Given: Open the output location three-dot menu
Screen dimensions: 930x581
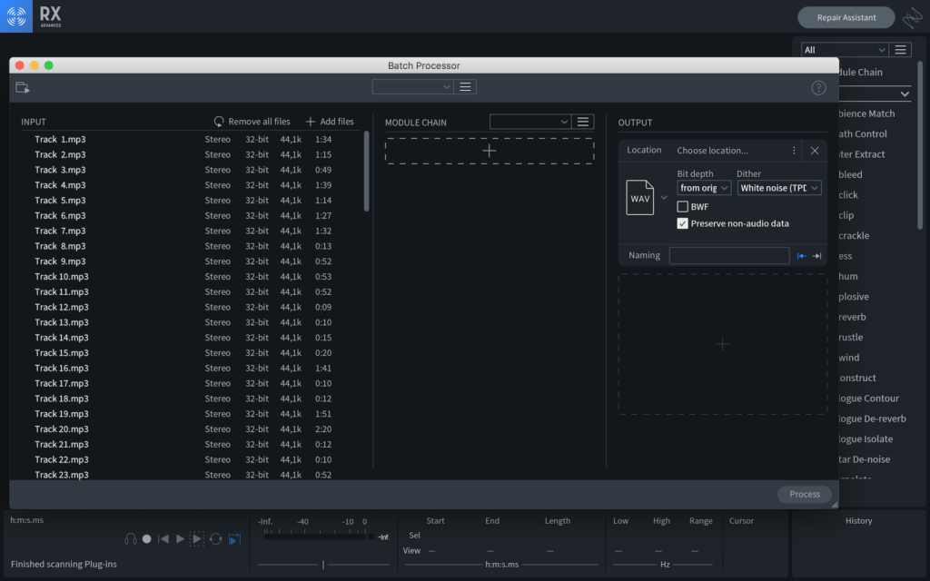Looking at the screenshot, I should coord(794,151).
